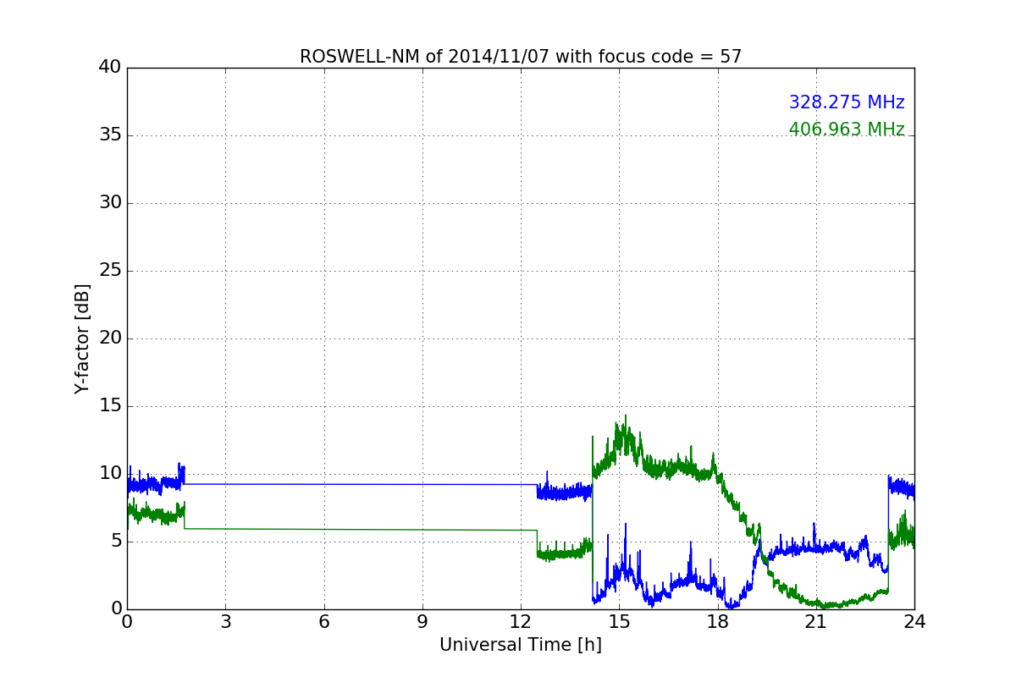Screen dimensions: 1016x677
Task: Click the y-axis tick value 40
Action: [110, 68]
